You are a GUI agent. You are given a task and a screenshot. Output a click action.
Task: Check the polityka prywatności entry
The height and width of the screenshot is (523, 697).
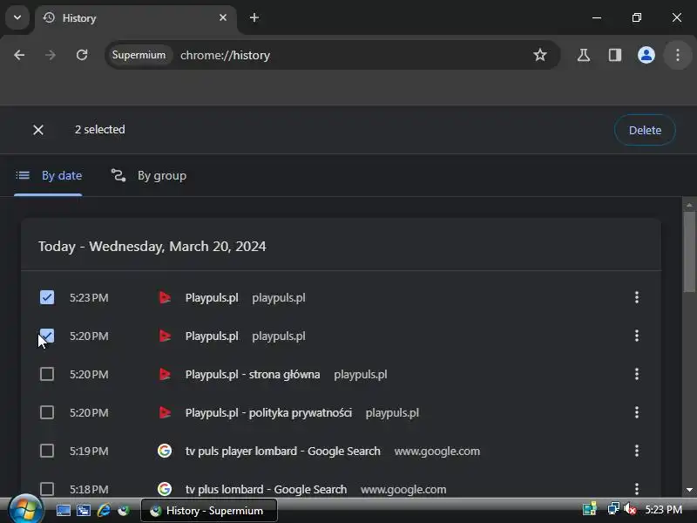point(47,412)
